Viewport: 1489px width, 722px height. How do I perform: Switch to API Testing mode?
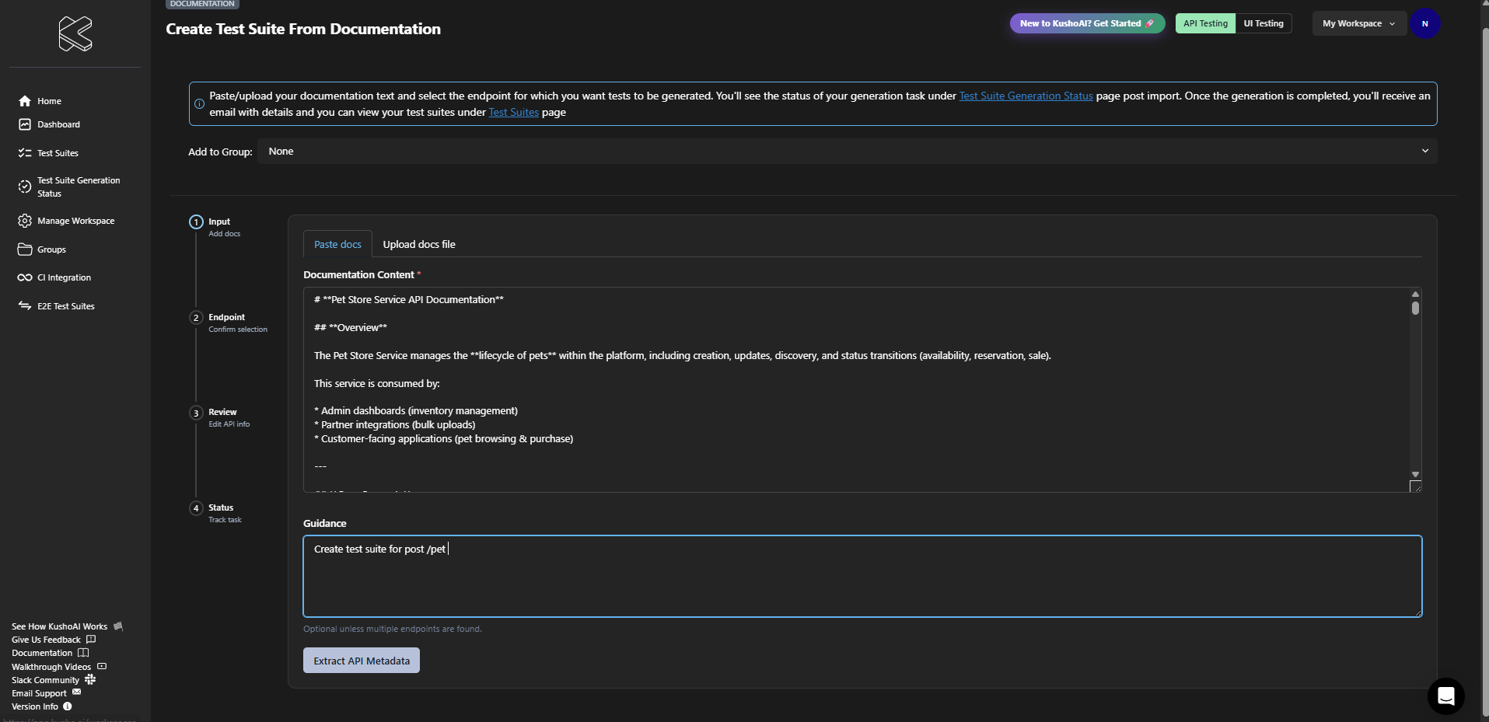[1205, 23]
